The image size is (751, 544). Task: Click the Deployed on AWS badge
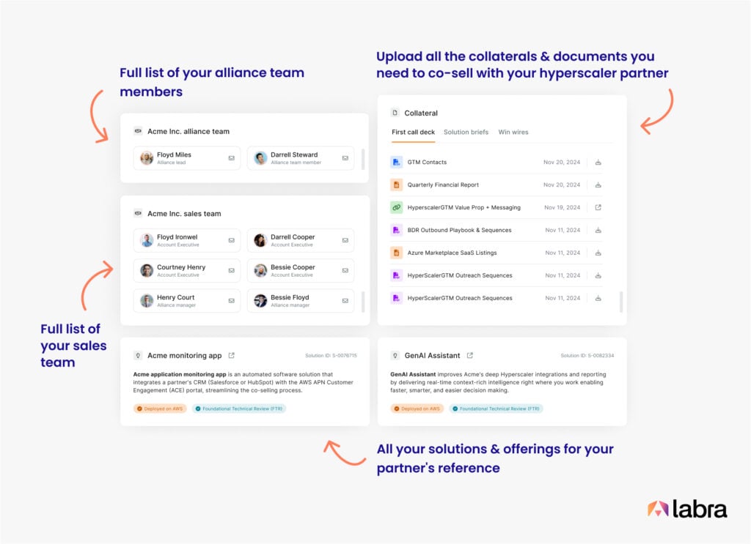coord(160,409)
